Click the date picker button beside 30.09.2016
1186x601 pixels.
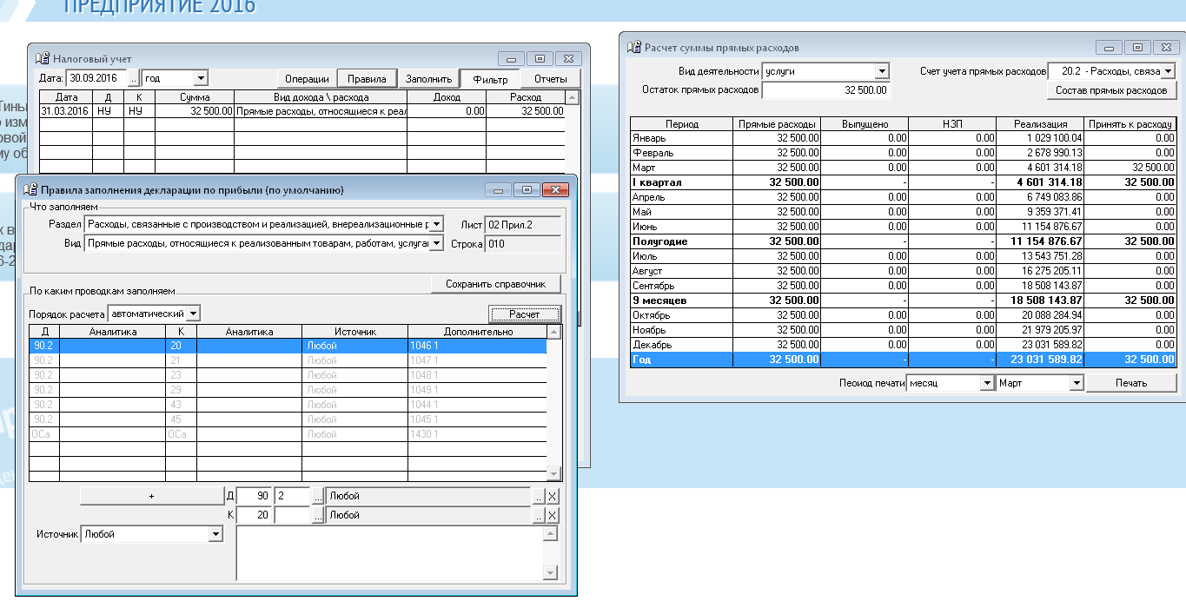click(134, 78)
